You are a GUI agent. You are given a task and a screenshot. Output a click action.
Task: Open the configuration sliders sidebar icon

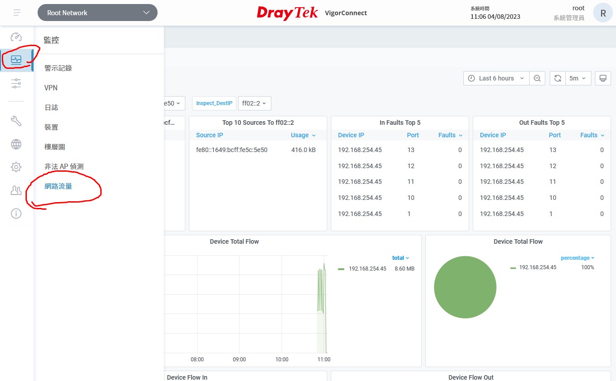(x=16, y=83)
